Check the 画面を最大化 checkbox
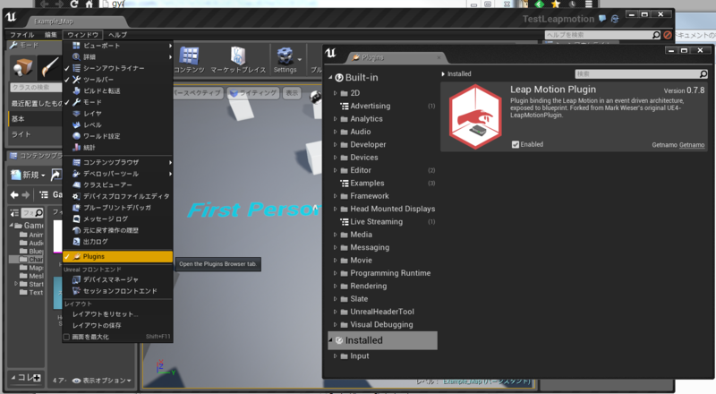The width and height of the screenshot is (716, 394). pyautogui.click(x=66, y=337)
